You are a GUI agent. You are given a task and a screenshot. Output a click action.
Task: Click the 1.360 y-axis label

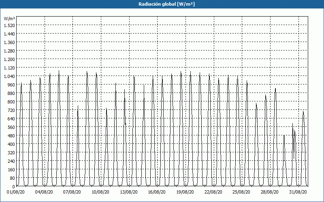click(9, 42)
